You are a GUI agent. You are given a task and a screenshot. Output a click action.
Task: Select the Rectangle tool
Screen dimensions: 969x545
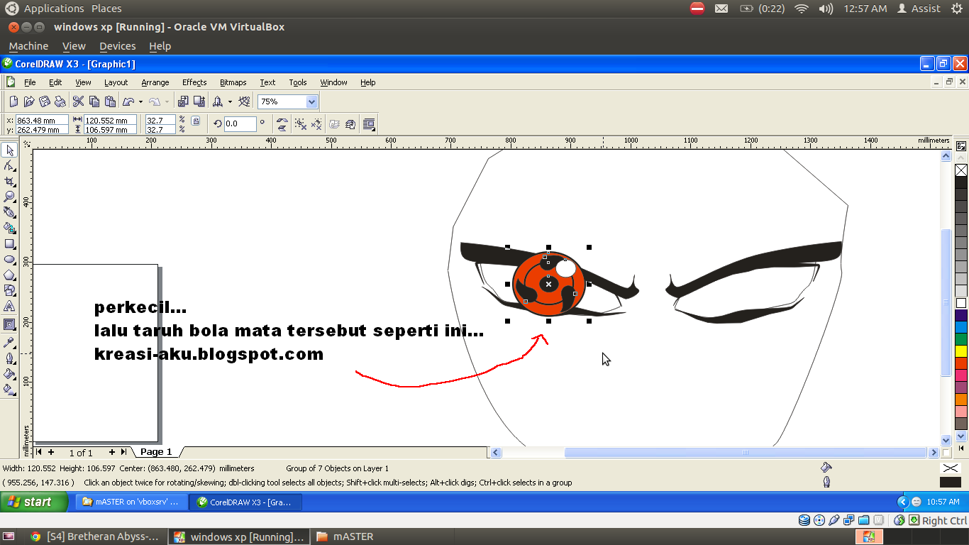(9, 243)
